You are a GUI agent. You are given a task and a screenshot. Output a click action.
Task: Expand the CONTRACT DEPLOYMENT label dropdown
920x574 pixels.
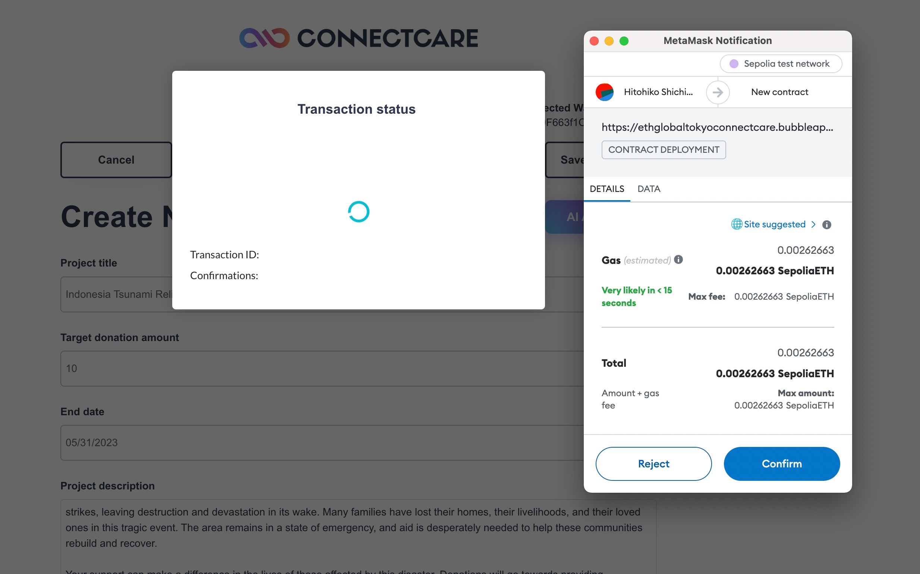pos(664,149)
